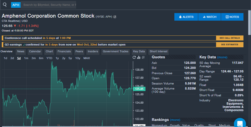Click SEE CALL DETAILS button
This screenshot has width=251, height=127.
click(x=229, y=38)
